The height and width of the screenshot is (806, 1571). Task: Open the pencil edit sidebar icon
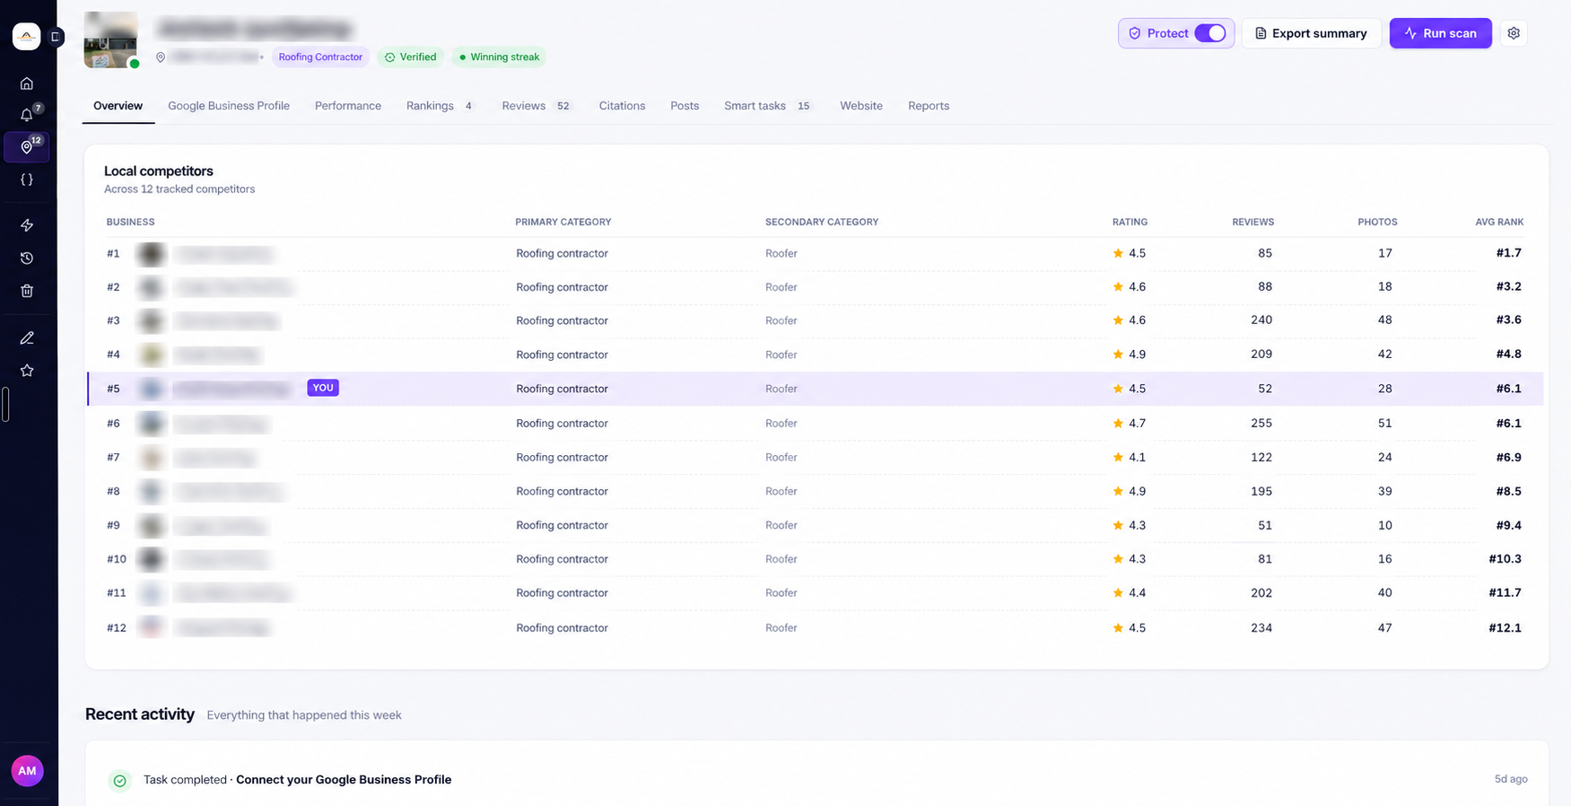[x=27, y=338]
